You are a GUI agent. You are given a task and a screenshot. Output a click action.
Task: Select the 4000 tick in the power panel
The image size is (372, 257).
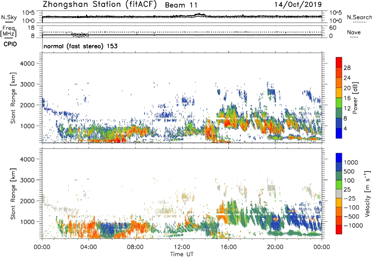pos(27,64)
